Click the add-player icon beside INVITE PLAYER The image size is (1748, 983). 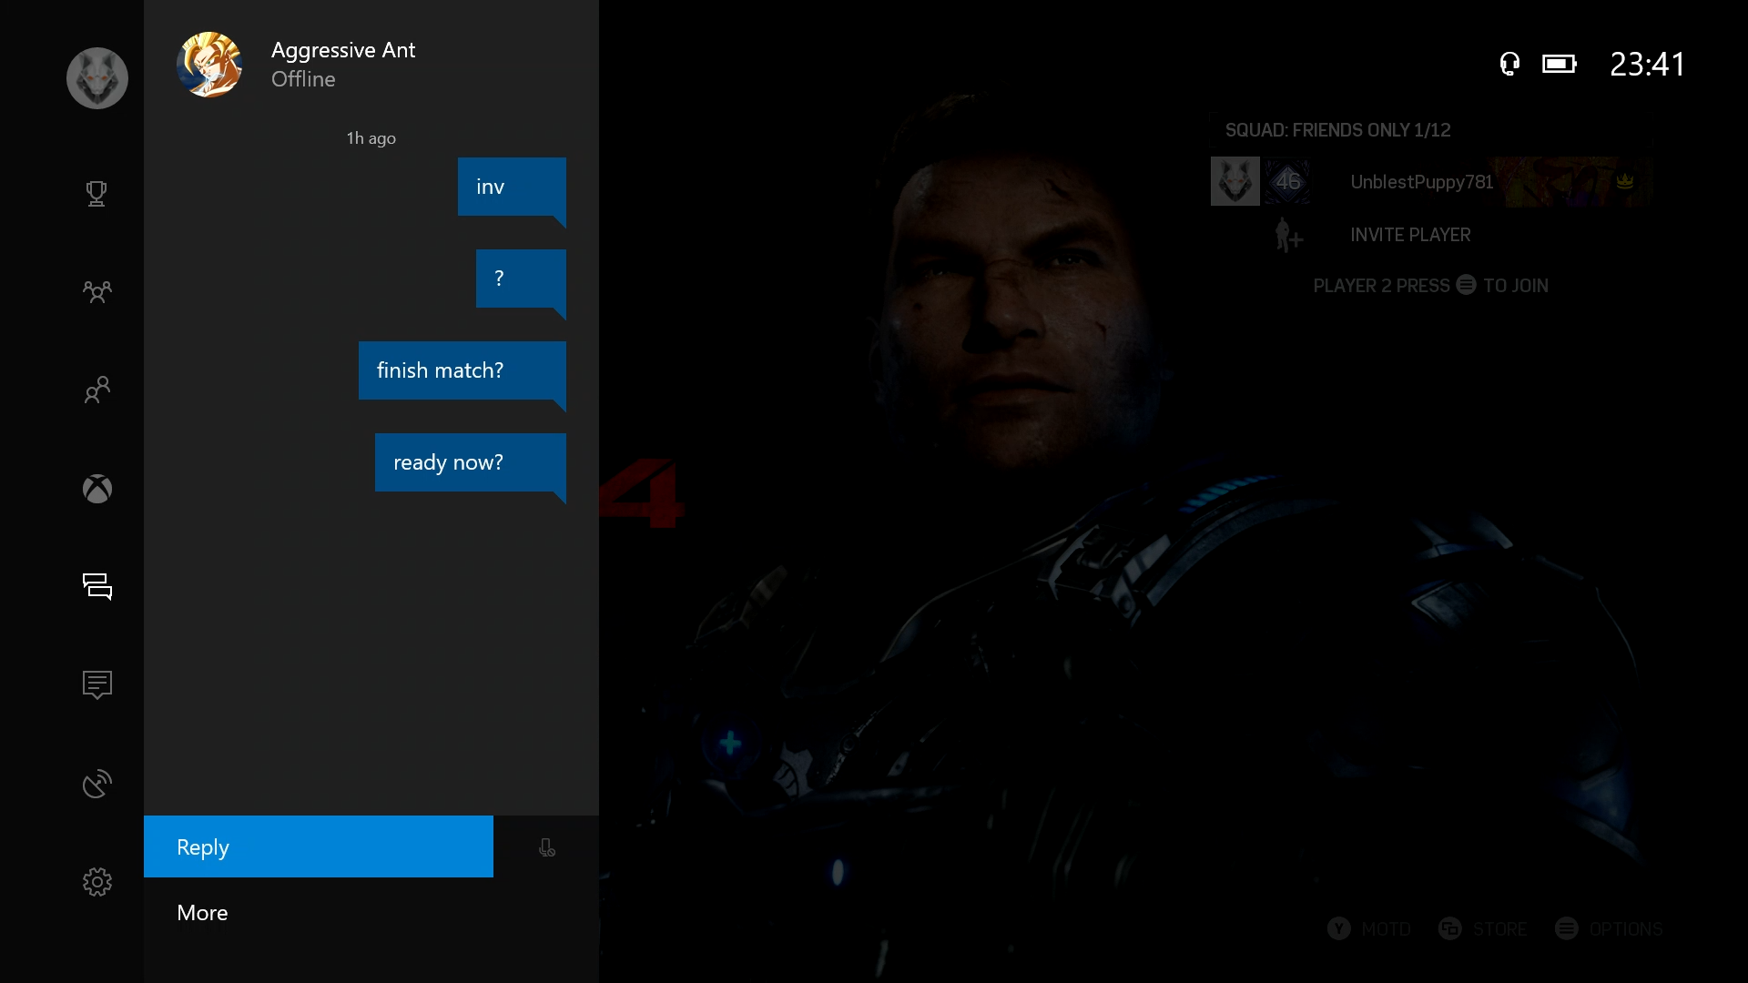point(1288,235)
